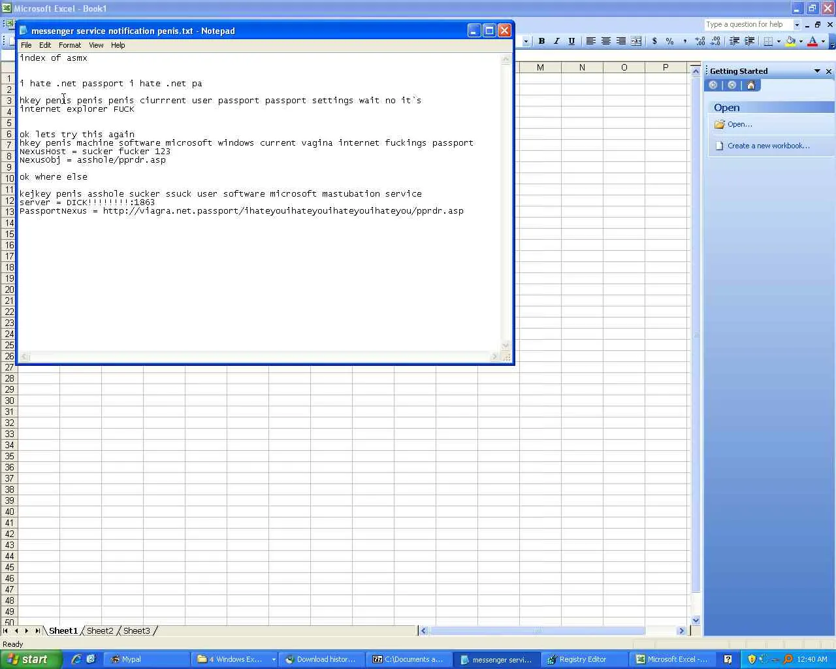Apply Currency style dollar icon

(x=654, y=41)
